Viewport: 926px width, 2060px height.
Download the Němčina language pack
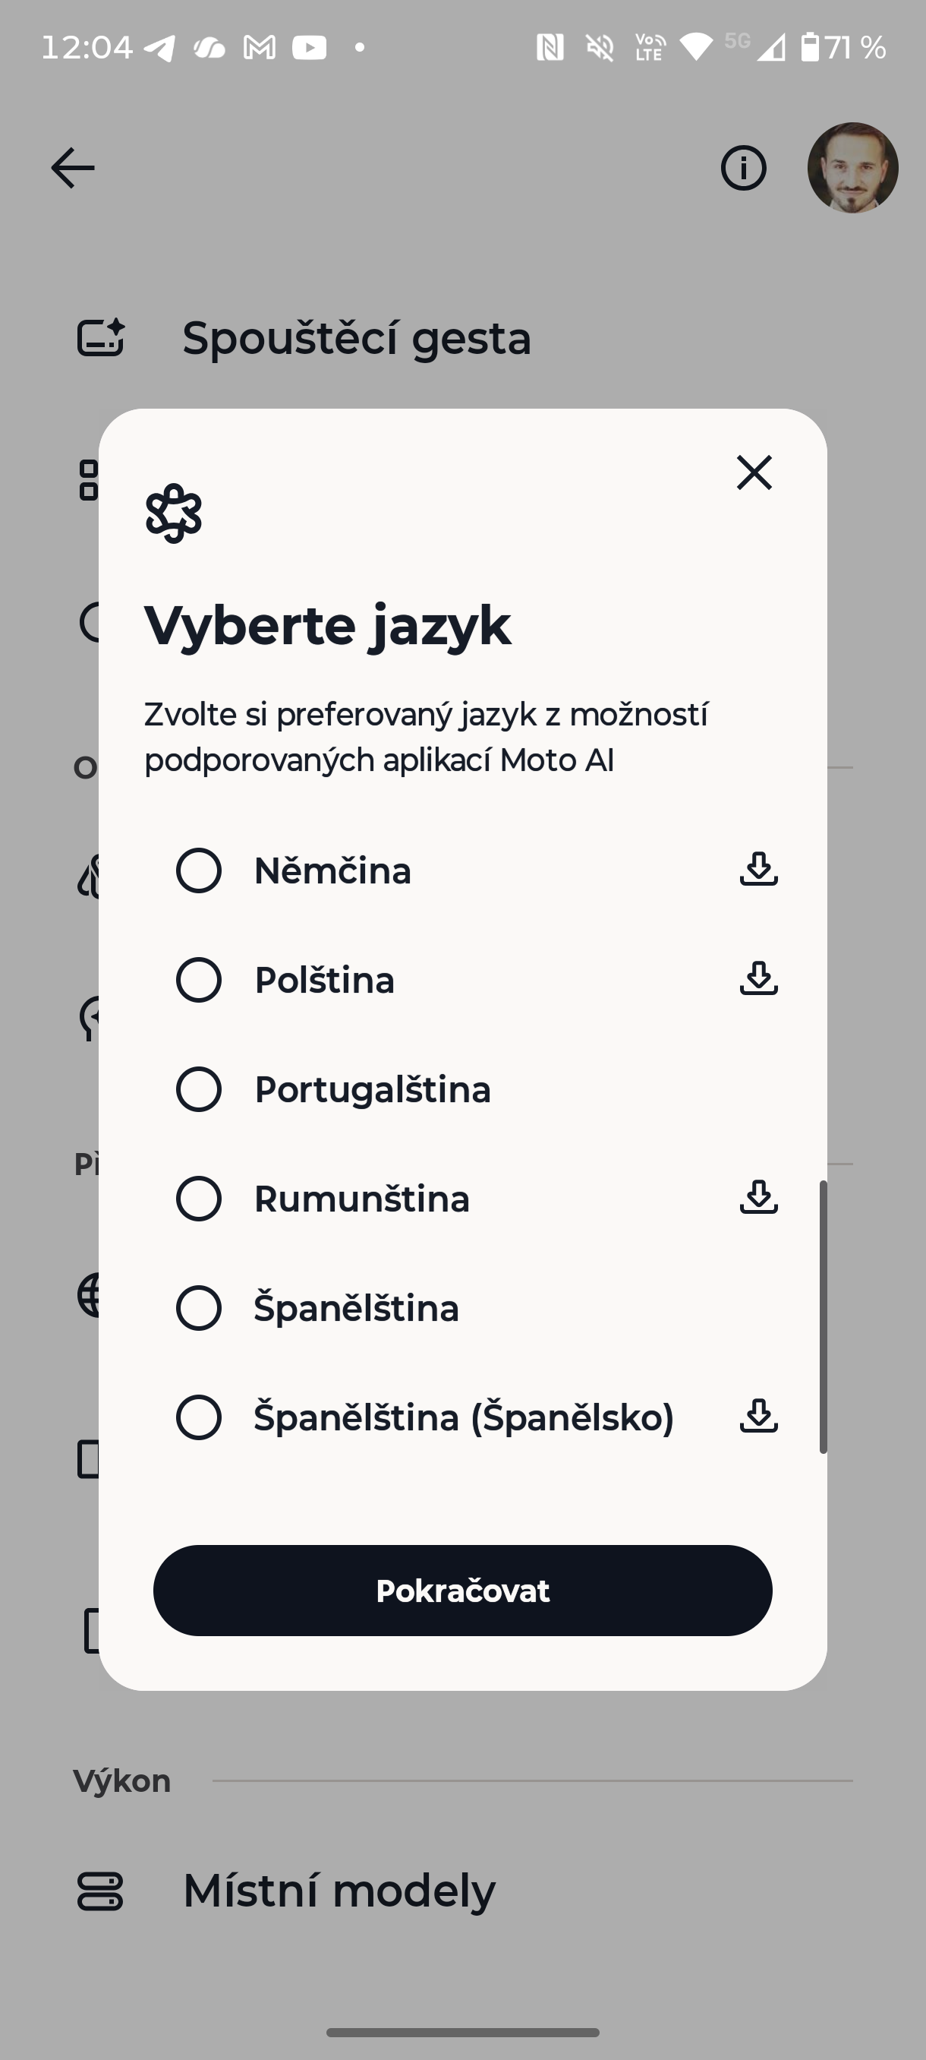pos(758,869)
